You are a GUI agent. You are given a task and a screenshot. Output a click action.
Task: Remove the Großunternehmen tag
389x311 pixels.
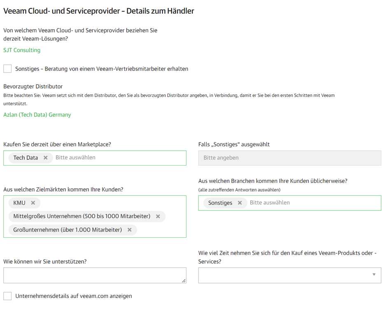click(130, 230)
